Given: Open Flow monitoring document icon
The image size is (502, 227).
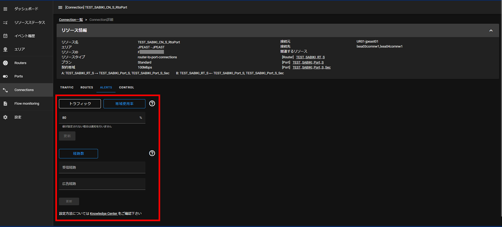Looking at the screenshot, I should pyautogui.click(x=5, y=104).
